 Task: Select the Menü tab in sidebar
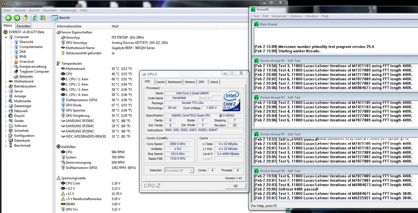[8, 25]
